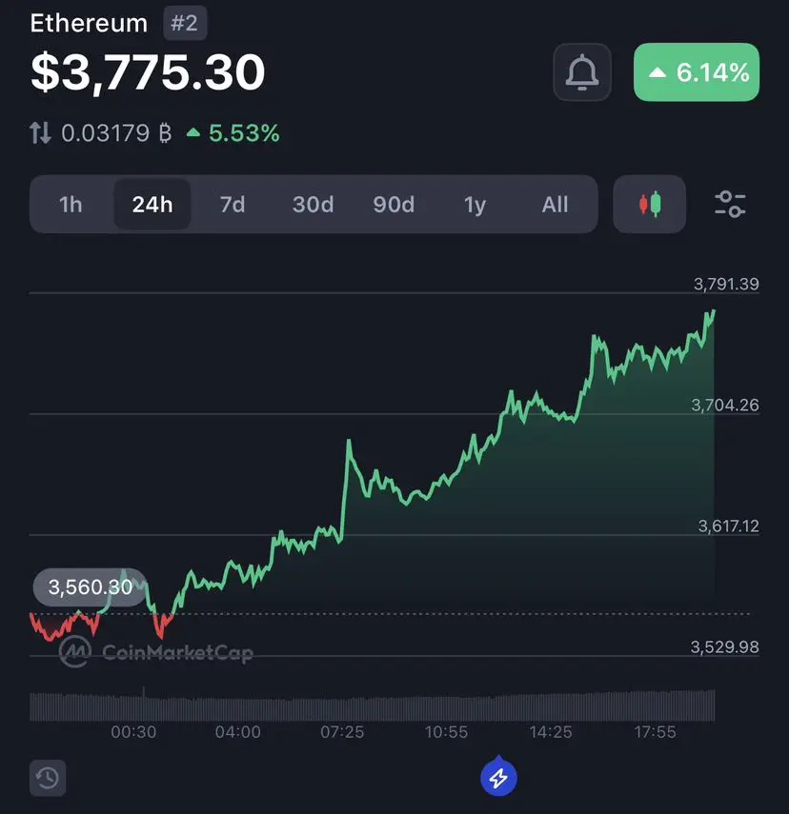Tap the 3,560.30 price label bubble
Screen dimensions: 789x814
[x=91, y=587]
